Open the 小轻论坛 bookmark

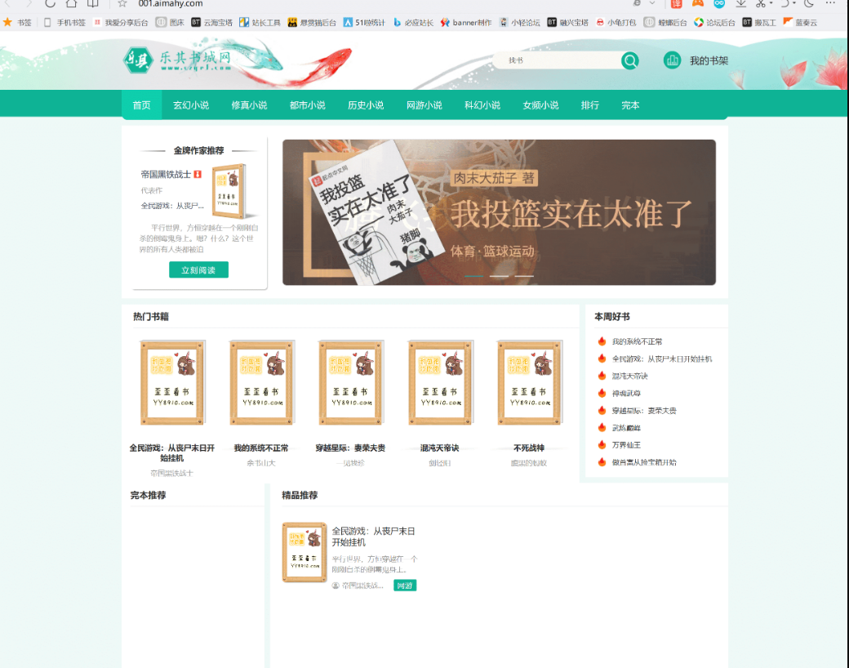520,22
